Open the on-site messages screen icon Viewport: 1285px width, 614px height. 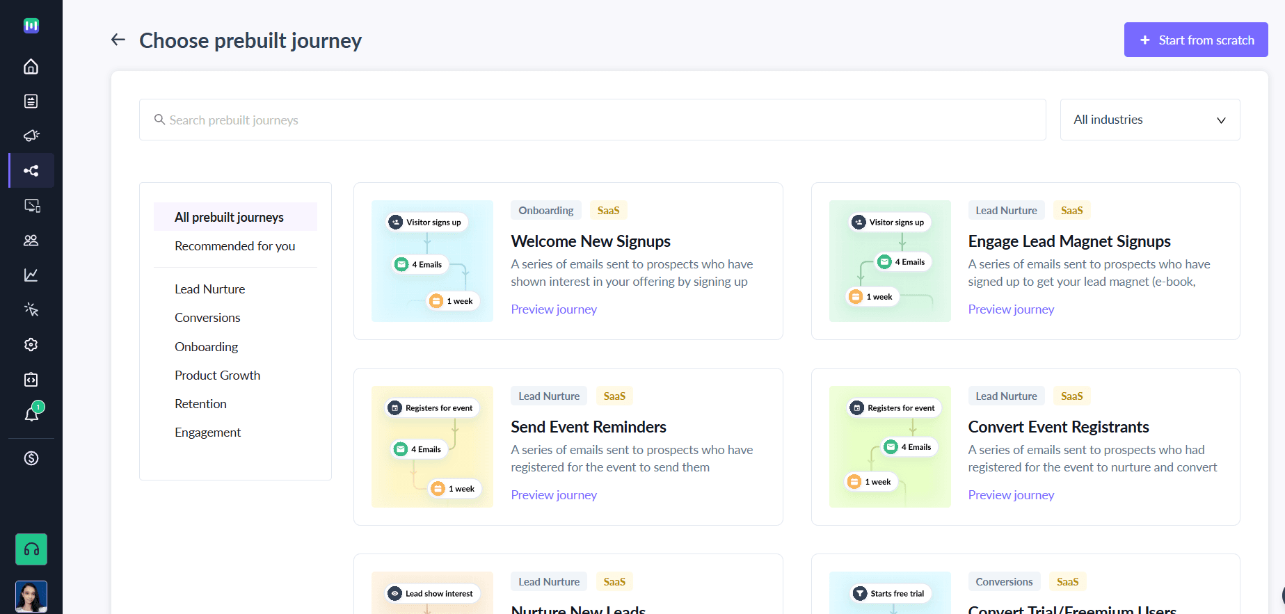(32, 206)
